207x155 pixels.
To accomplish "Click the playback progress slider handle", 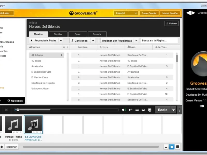I will (x=18, y=110).
